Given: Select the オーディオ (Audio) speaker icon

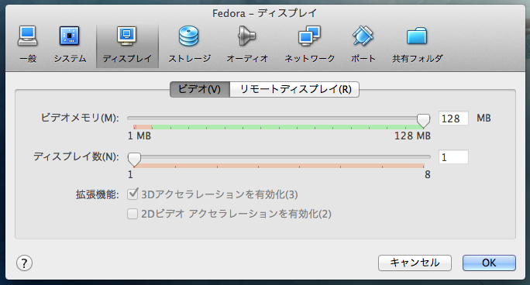Looking at the screenshot, I should [x=246, y=36].
